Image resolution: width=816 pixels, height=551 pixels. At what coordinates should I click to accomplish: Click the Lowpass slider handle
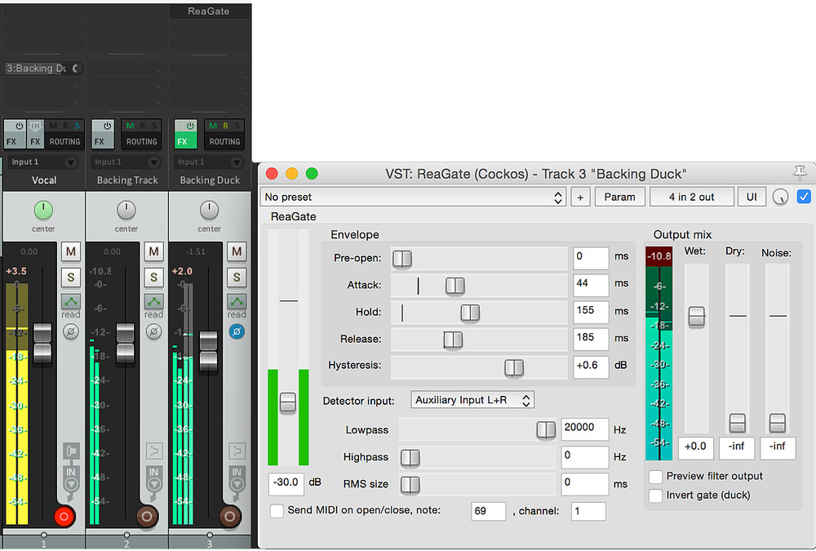coord(546,430)
